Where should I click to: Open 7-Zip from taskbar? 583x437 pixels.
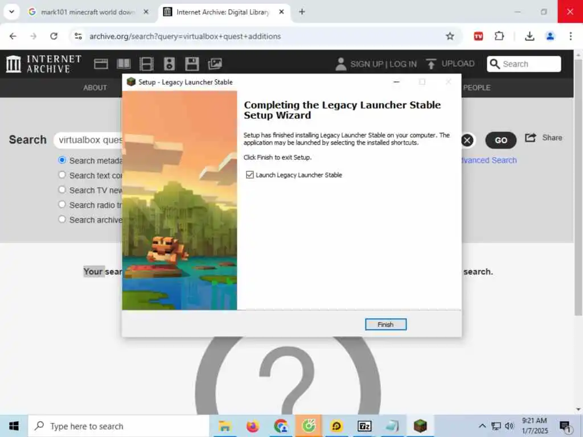pyautogui.click(x=364, y=426)
